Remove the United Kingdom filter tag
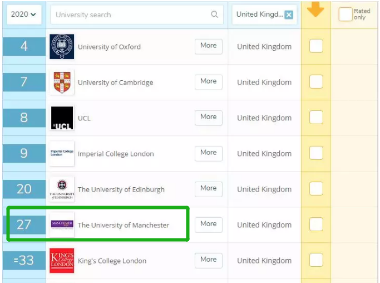Viewport: 380px width, 283px height. tap(289, 15)
